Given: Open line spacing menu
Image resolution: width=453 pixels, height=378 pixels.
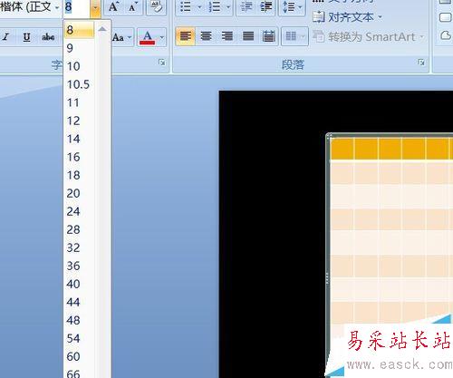Looking at the screenshot, I should (x=292, y=6).
